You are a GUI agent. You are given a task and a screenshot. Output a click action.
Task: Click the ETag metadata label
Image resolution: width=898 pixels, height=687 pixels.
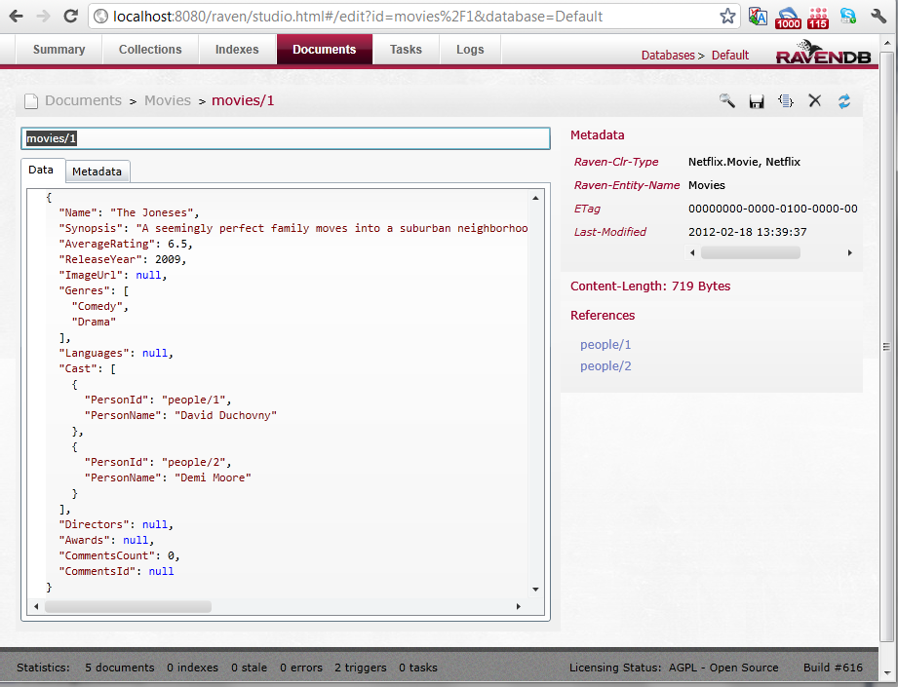coord(587,209)
